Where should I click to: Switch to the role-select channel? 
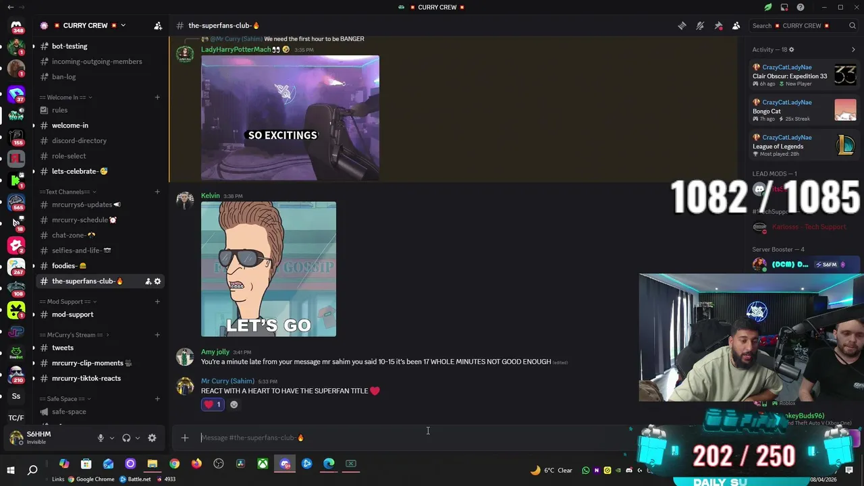(x=100, y=156)
